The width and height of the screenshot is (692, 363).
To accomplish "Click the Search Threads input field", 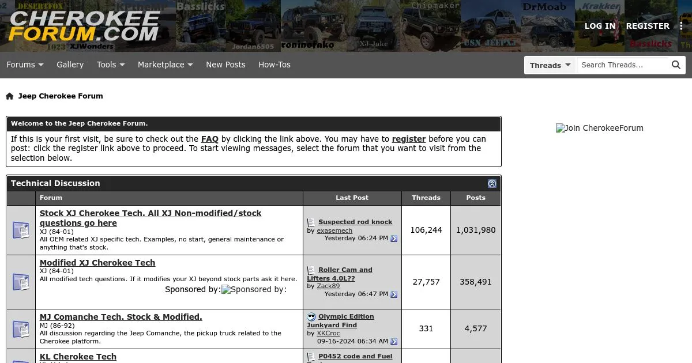I will tap(622, 65).
